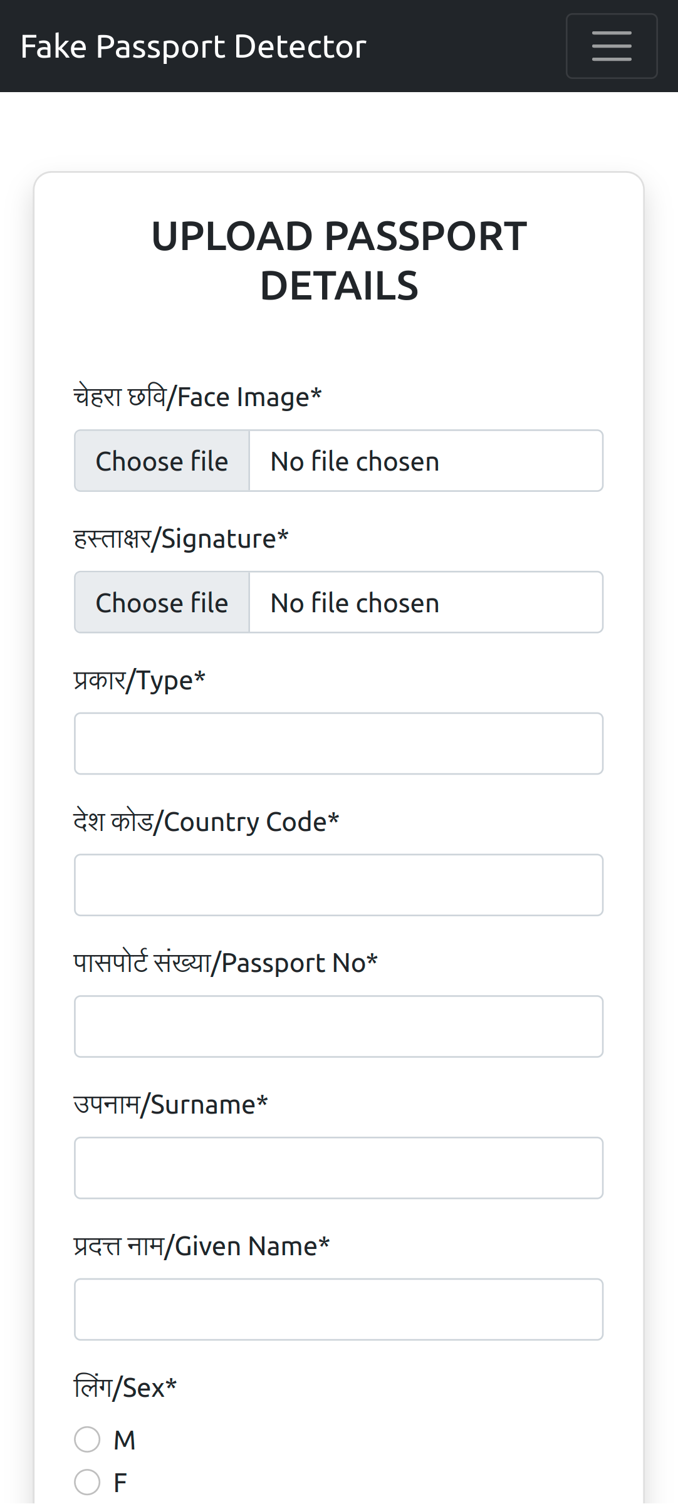
Task: Focus the Country Code input field
Action: 338,885
